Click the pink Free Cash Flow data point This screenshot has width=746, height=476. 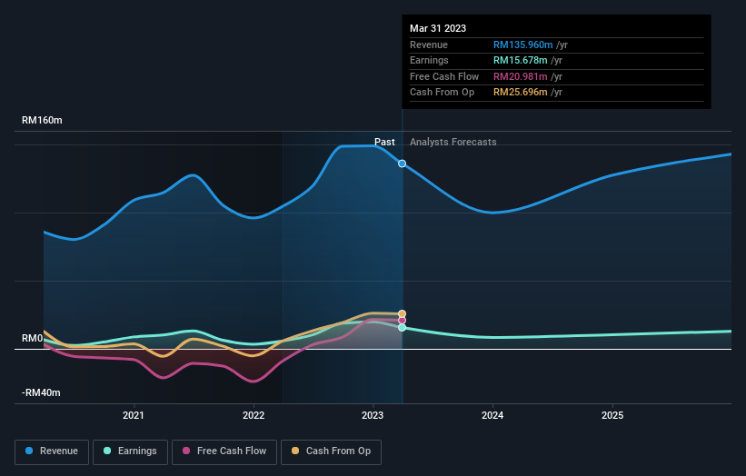tap(402, 321)
